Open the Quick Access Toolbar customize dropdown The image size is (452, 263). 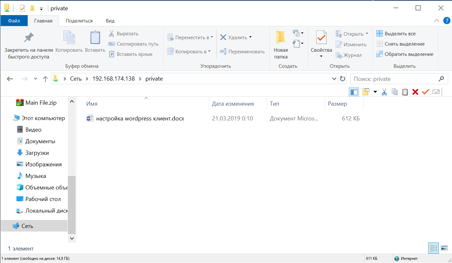41,9
